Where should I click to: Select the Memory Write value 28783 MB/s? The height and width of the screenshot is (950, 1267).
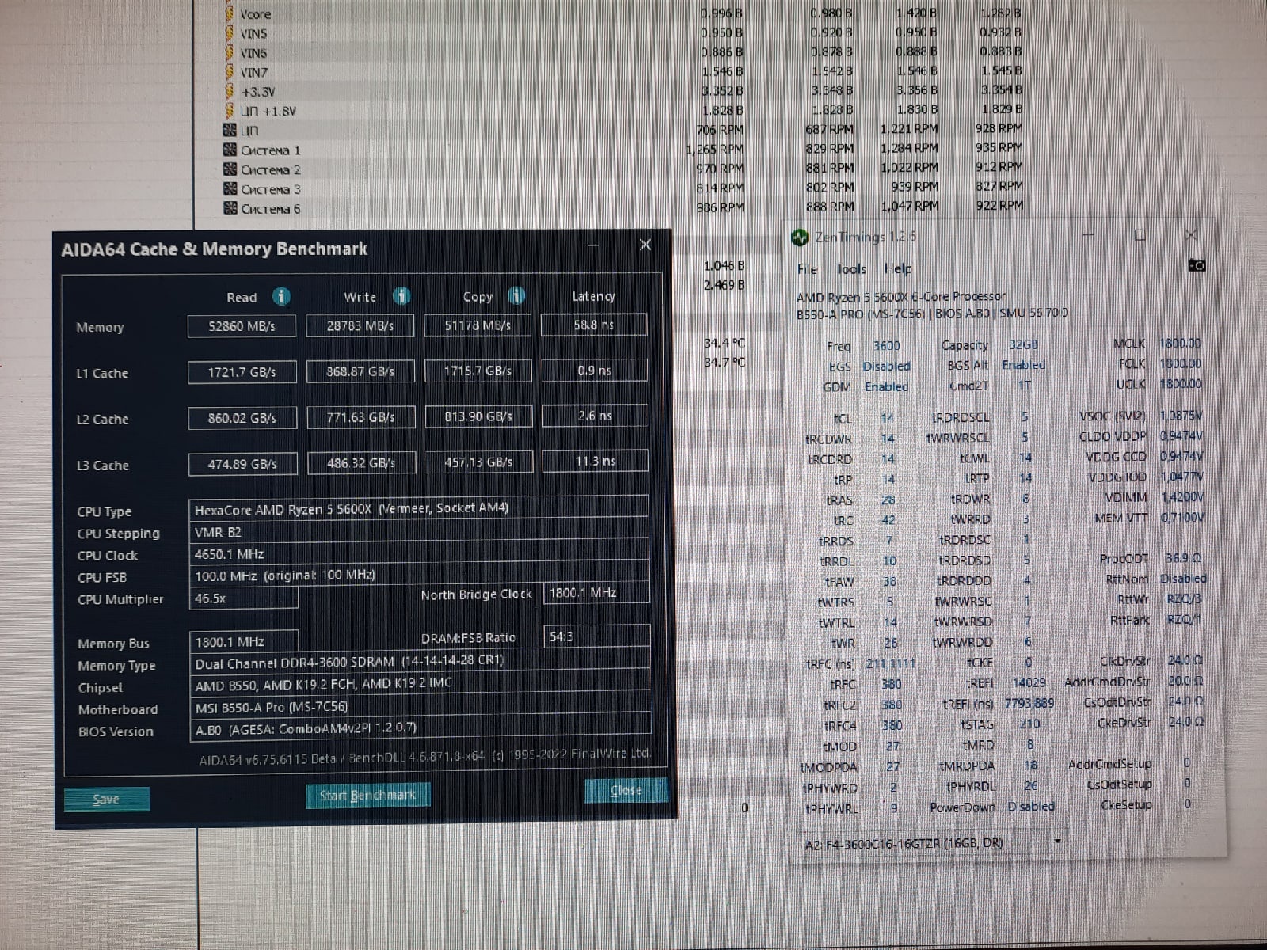tap(360, 325)
